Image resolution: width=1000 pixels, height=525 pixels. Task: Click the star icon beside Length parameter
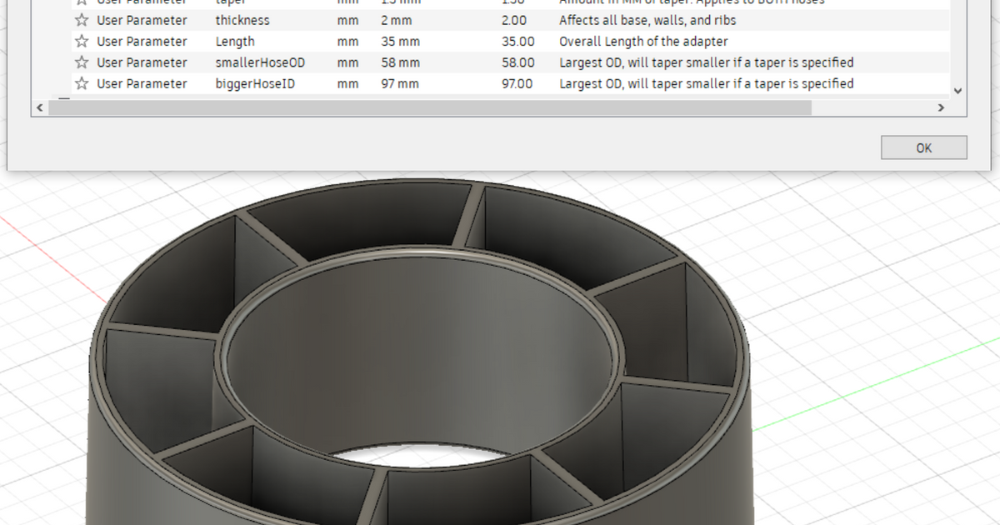[x=81, y=41]
